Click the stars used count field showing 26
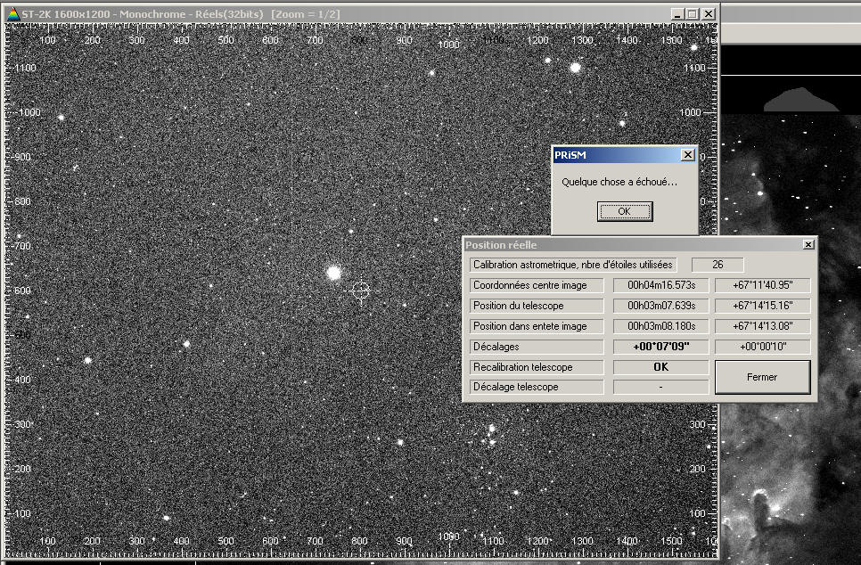Screen dimensions: 861x565 [717, 265]
